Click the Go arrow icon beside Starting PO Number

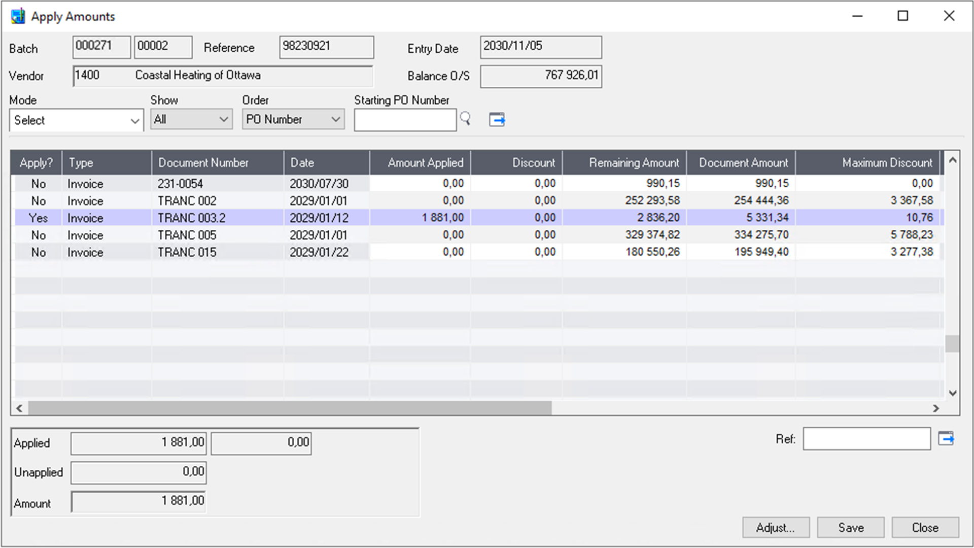pos(496,119)
